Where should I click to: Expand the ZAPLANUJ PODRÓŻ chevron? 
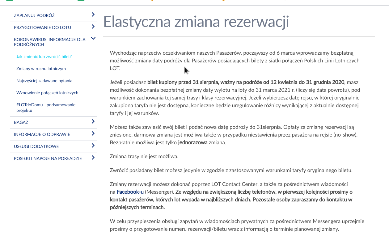93,15
